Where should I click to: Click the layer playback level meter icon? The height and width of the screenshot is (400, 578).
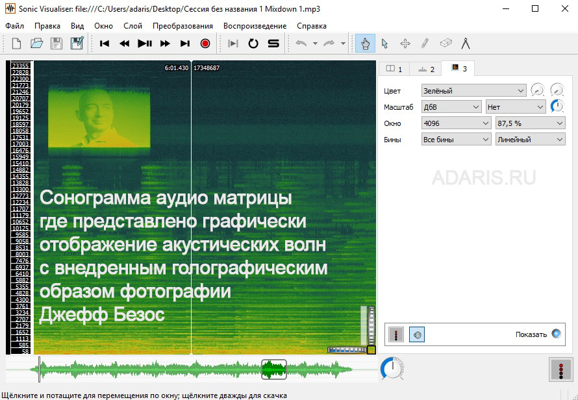coord(396,334)
